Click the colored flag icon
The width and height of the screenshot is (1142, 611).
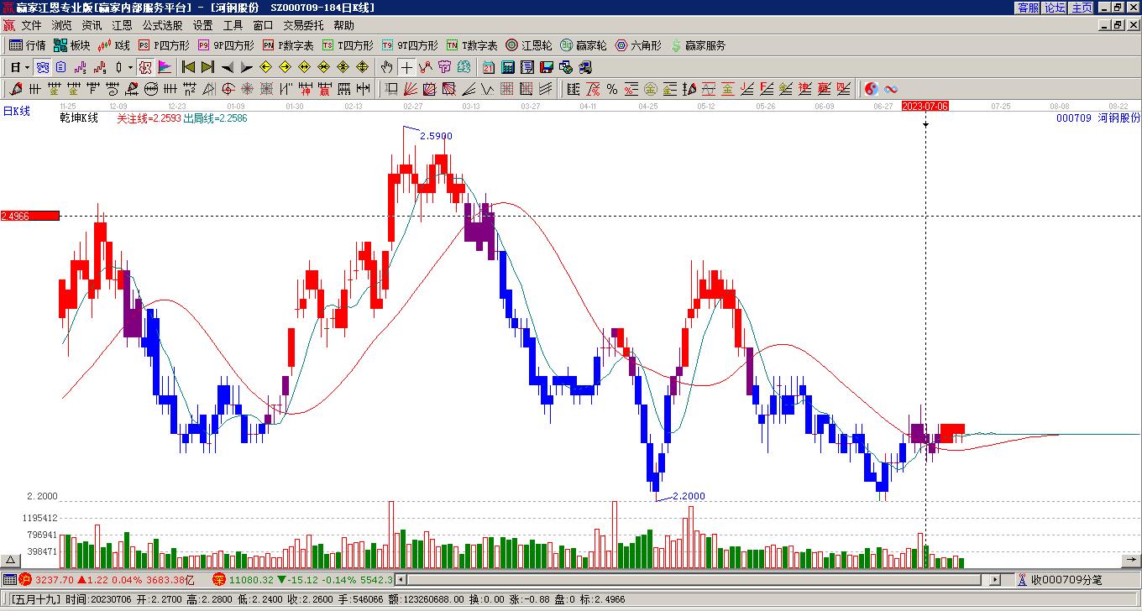tap(165, 67)
